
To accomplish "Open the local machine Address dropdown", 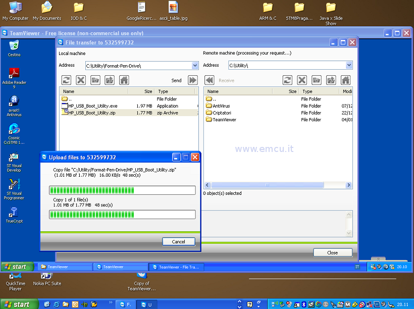I will pos(195,66).
